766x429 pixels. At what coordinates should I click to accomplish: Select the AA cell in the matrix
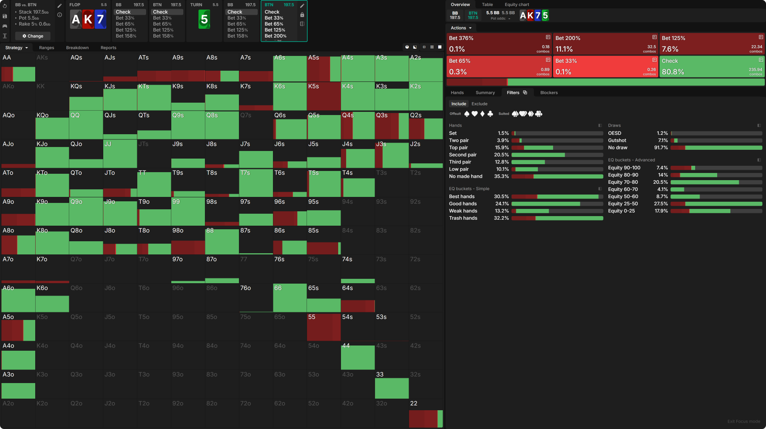click(x=18, y=68)
